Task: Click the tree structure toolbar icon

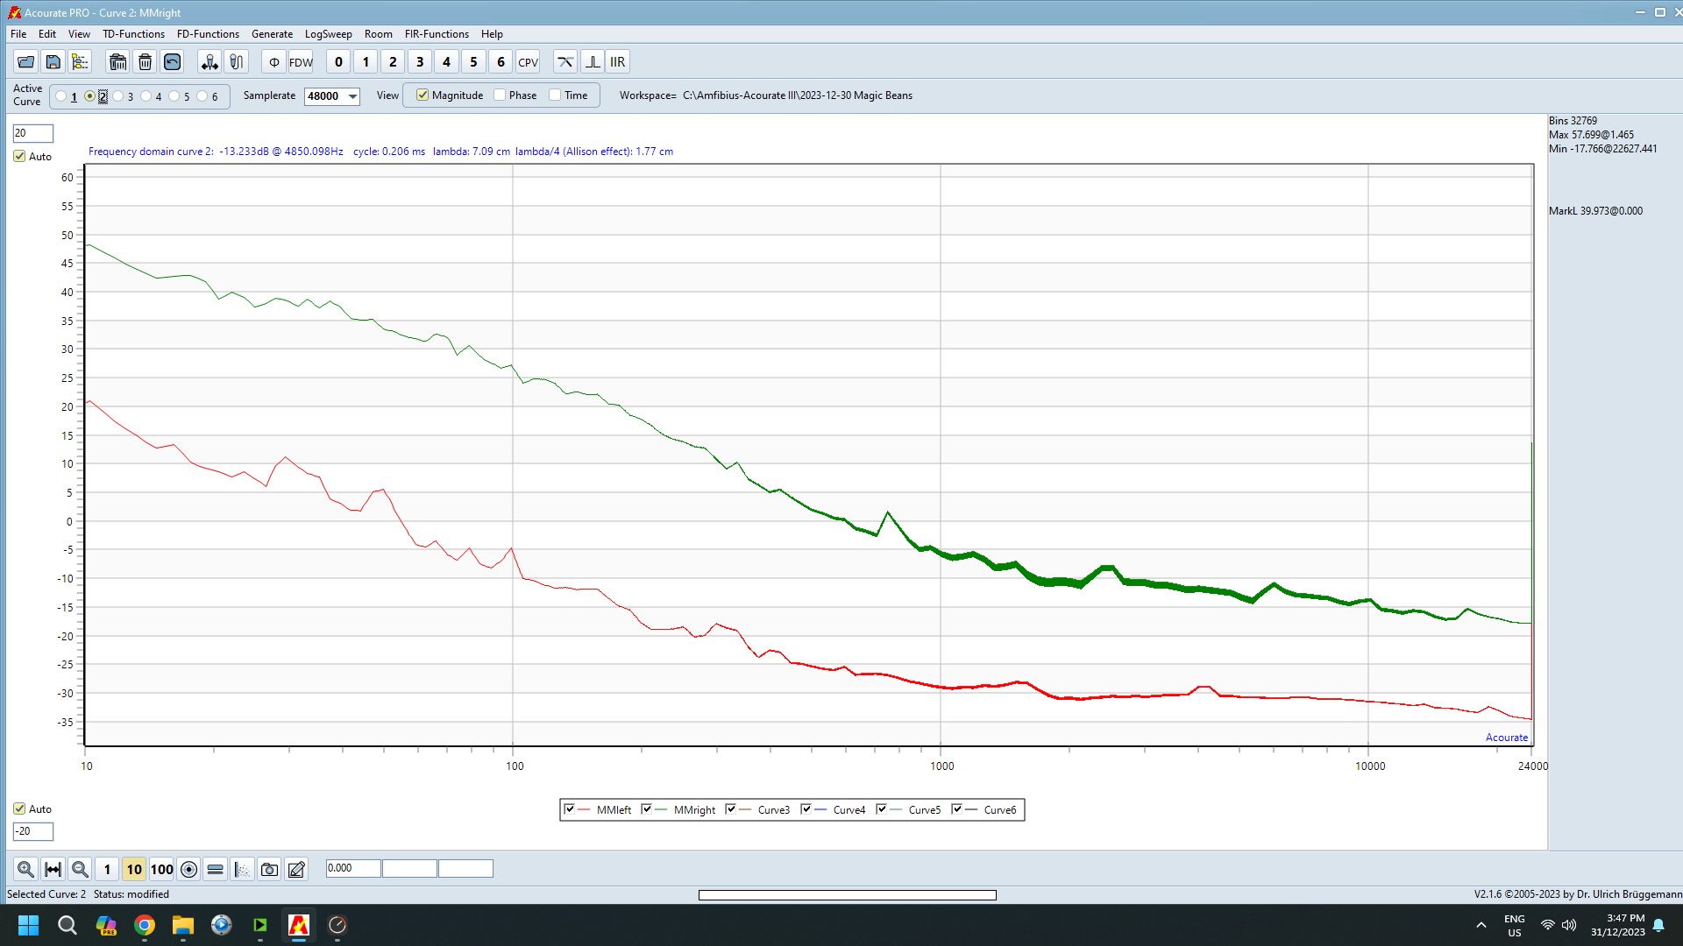Action: (x=80, y=62)
